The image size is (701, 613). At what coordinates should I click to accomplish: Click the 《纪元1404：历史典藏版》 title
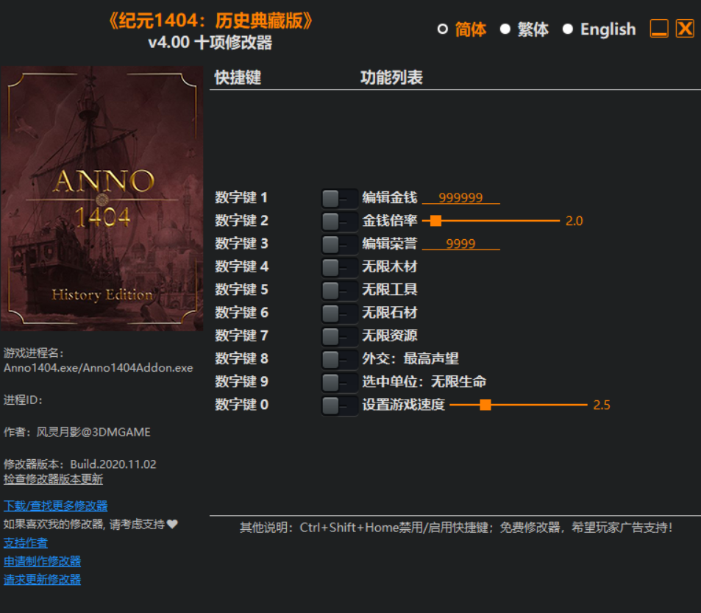[x=210, y=20]
